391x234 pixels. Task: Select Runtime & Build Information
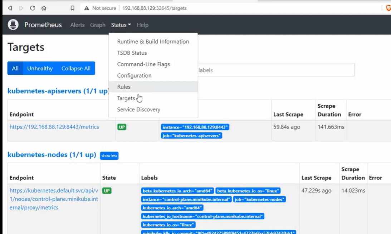coord(153,41)
